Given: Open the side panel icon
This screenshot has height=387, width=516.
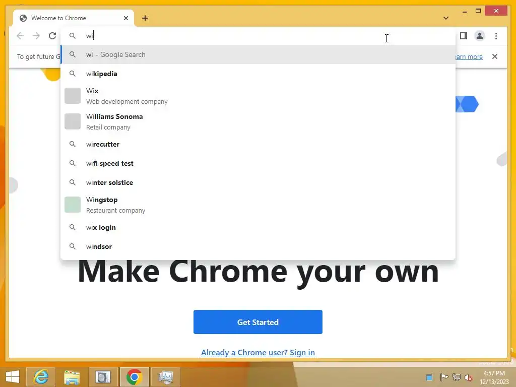Looking at the screenshot, I should 464,36.
